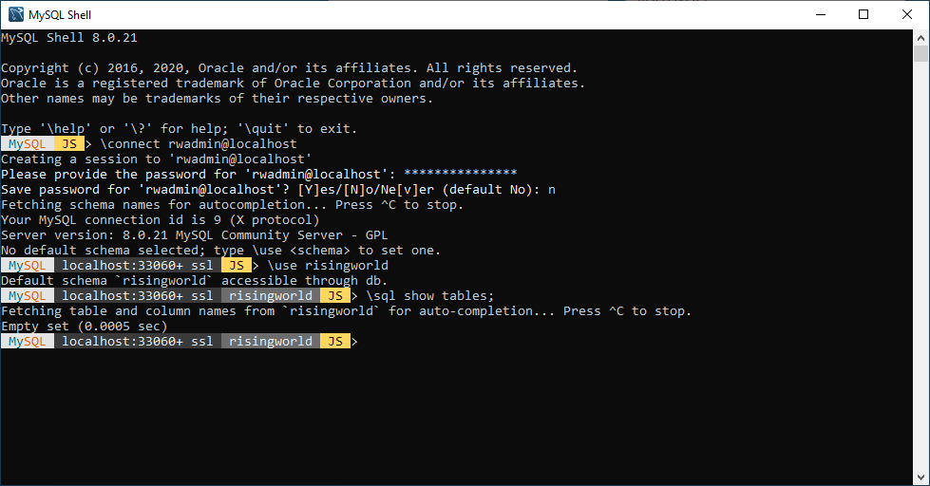This screenshot has height=486, width=930.
Task: Click the scrollbar up arrow
Action: point(921,38)
